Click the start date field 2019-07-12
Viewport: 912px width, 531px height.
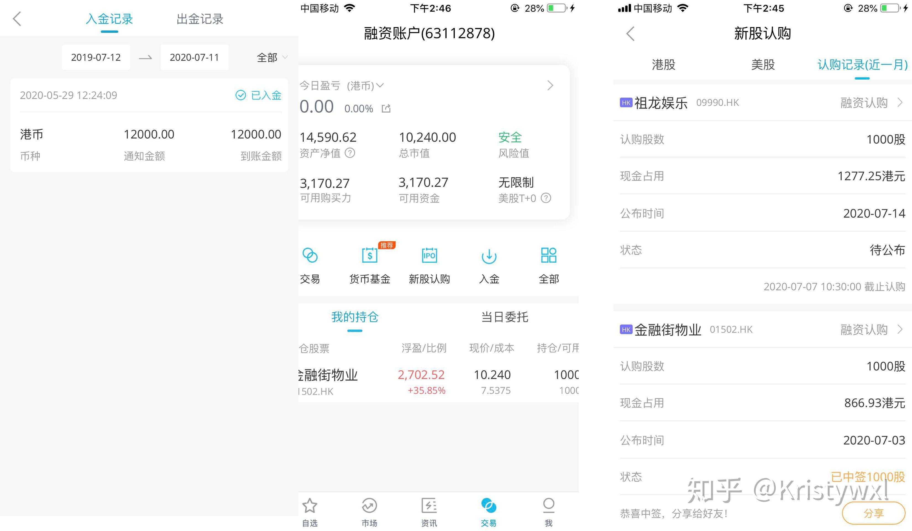pos(96,57)
